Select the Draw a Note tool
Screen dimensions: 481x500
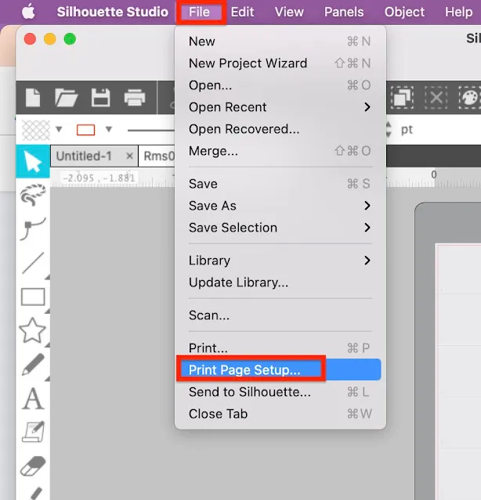tap(33, 432)
